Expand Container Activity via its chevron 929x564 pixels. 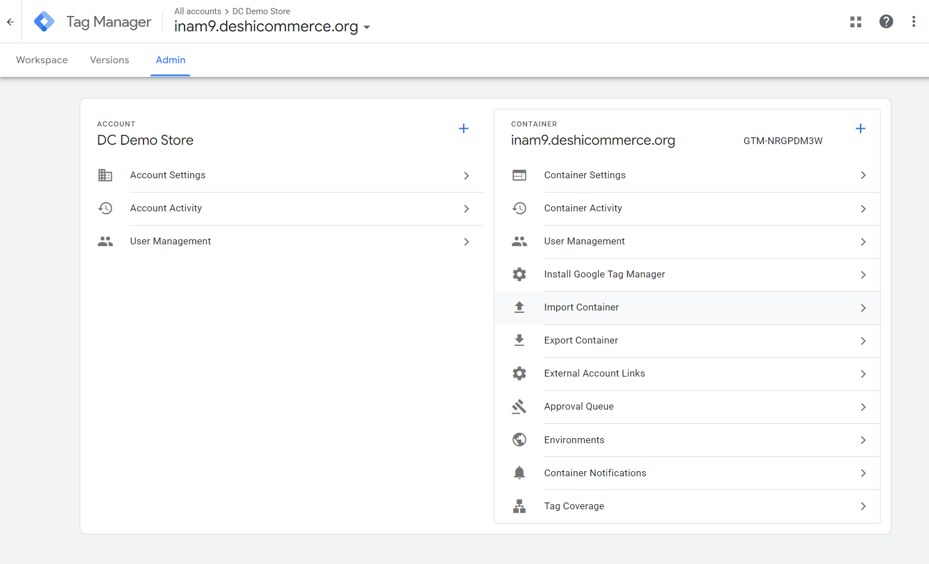point(863,209)
